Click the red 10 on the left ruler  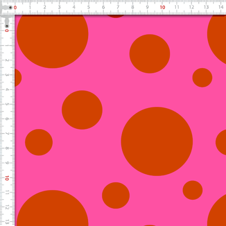click(7, 178)
